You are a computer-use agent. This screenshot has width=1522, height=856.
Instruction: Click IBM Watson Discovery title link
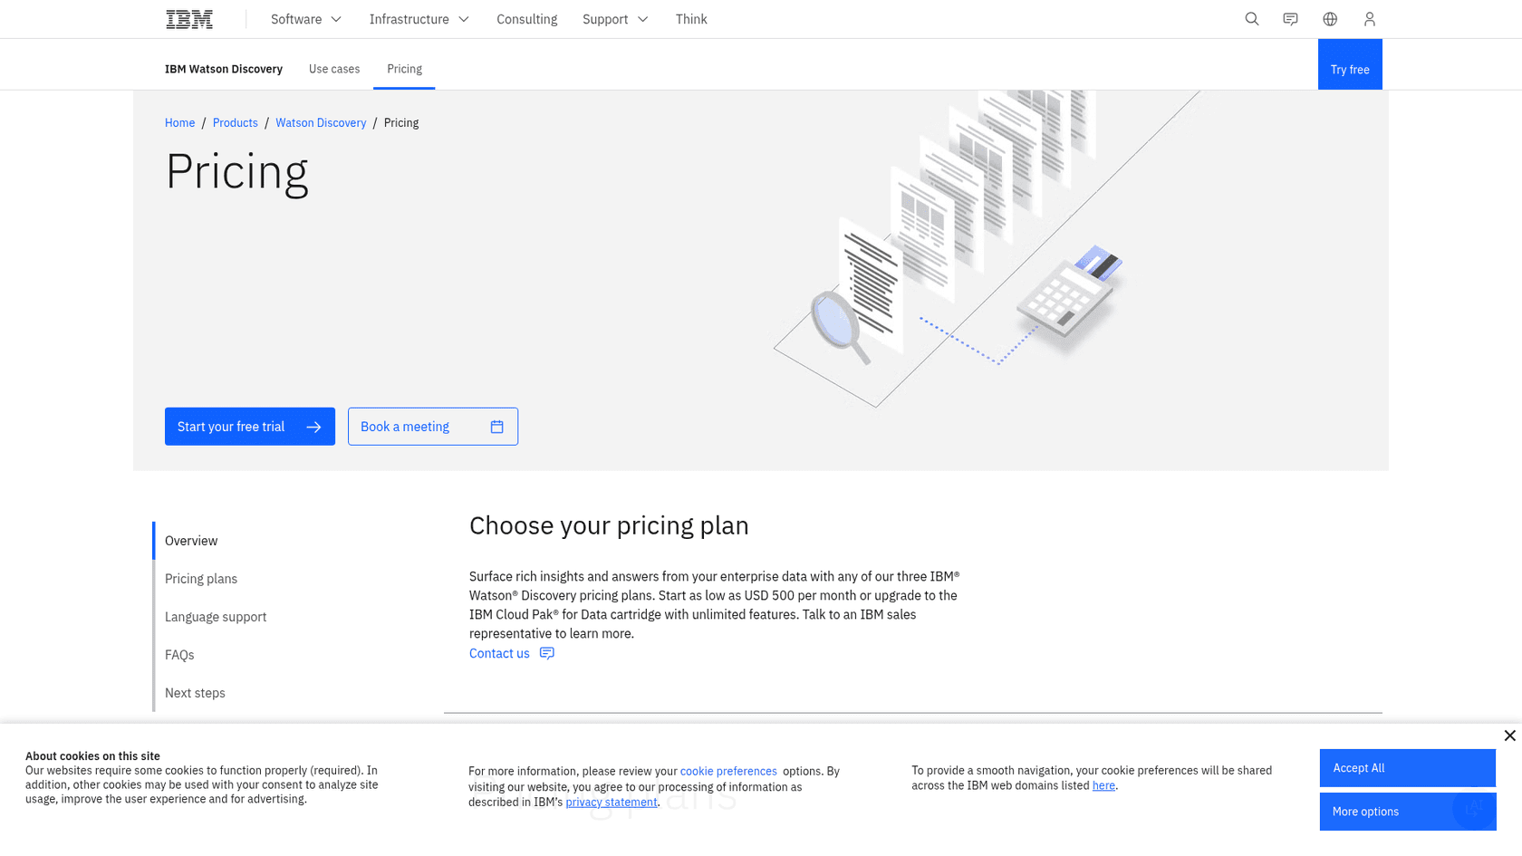224,69
